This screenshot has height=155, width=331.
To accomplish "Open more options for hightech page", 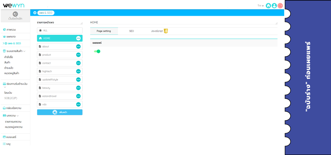I will coord(78,71).
